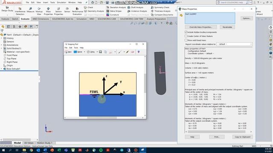Switch to the Features tab
The height and width of the screenshot is (153, 273).
(5, 19)
